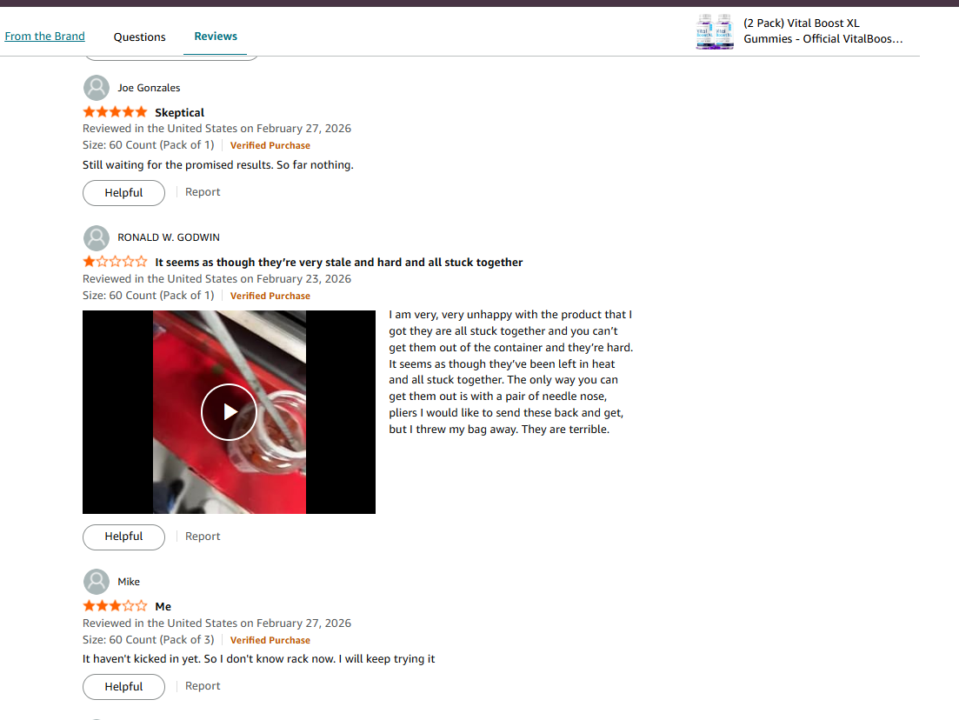Image resolution: width=959 pixels, height=720 pixels.
Task: Report Mike's three-star review
Action: tap(203, 686)
